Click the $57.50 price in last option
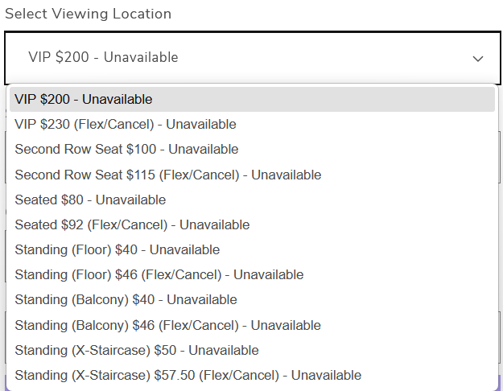This screenshot has height=391, width=503. pos(175,375)
